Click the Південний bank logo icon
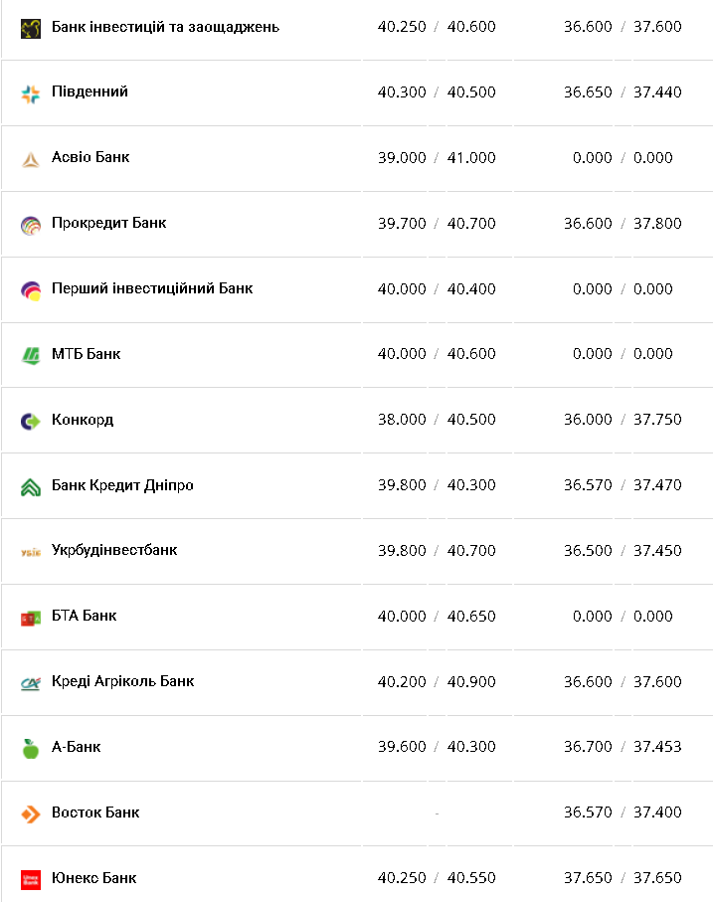Screen dimensions: 713x902 31,93
